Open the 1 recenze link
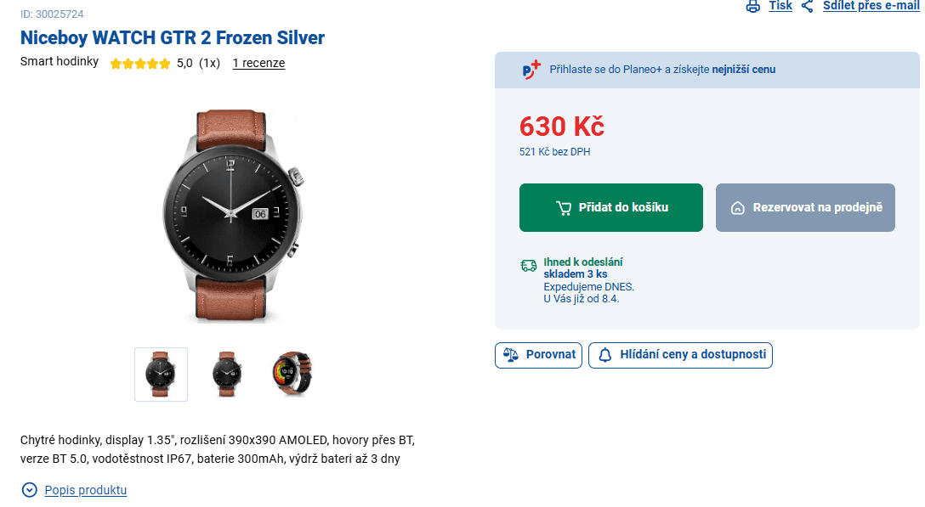Image resolution: width=925 pixels, height=507 pixels. (258, 63)
